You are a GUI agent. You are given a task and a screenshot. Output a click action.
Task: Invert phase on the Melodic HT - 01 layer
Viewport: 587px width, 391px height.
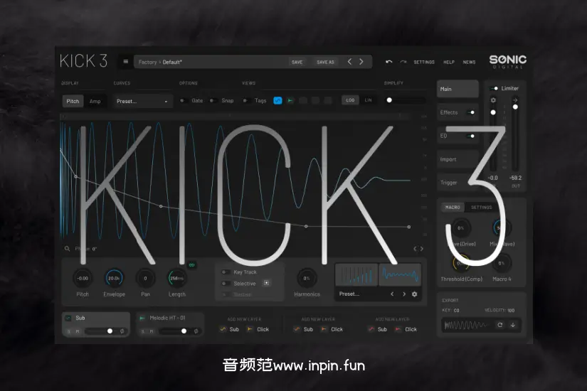click(x=196, y=331)
